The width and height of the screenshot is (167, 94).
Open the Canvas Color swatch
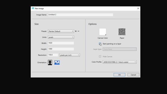103,32
